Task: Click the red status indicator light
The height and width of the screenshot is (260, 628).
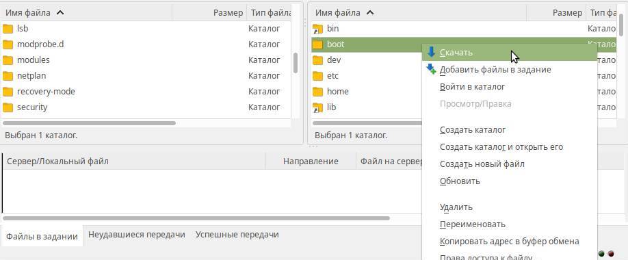Action: click(x=611, y=253)
